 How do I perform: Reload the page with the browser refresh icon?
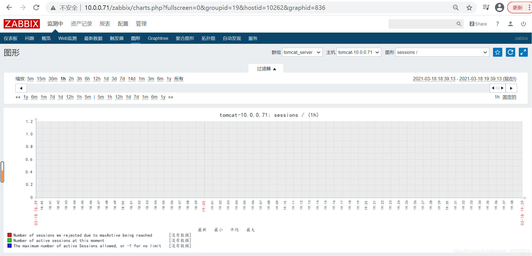coord(36,8)
